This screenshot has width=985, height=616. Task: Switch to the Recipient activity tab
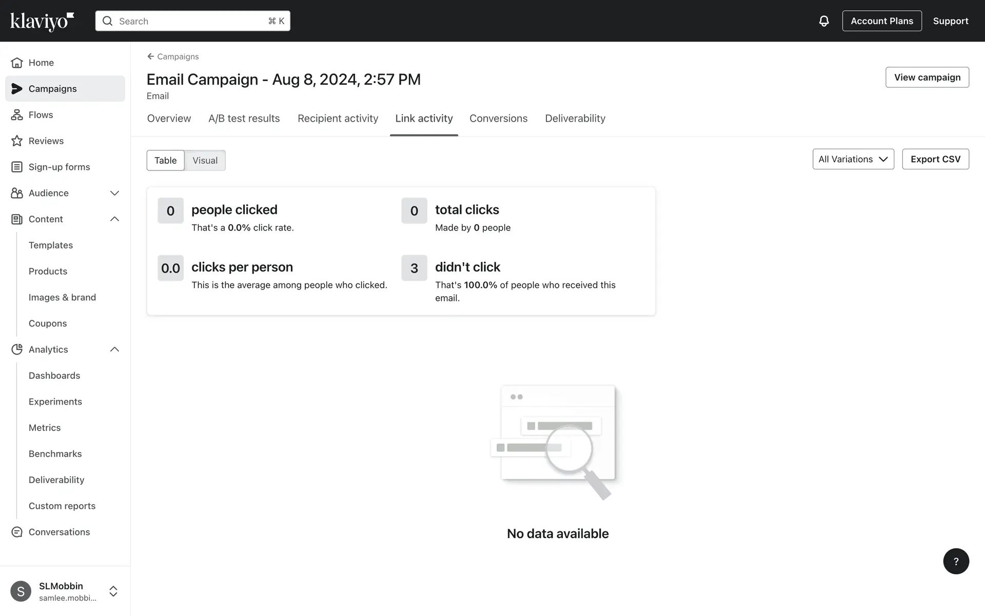point(338,119)
